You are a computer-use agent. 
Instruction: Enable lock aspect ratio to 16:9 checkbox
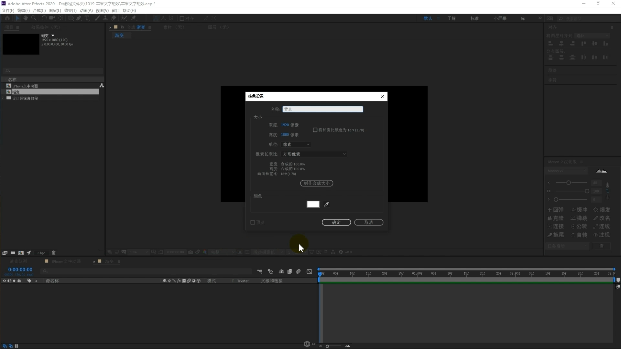[x=315, y=130]
